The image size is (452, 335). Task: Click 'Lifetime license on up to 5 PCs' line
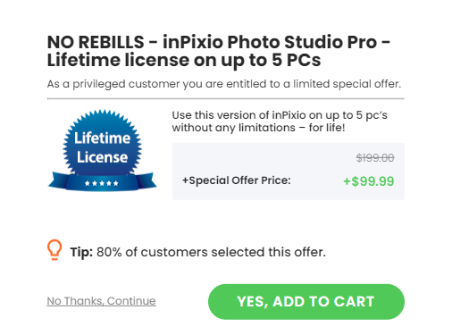184,60
